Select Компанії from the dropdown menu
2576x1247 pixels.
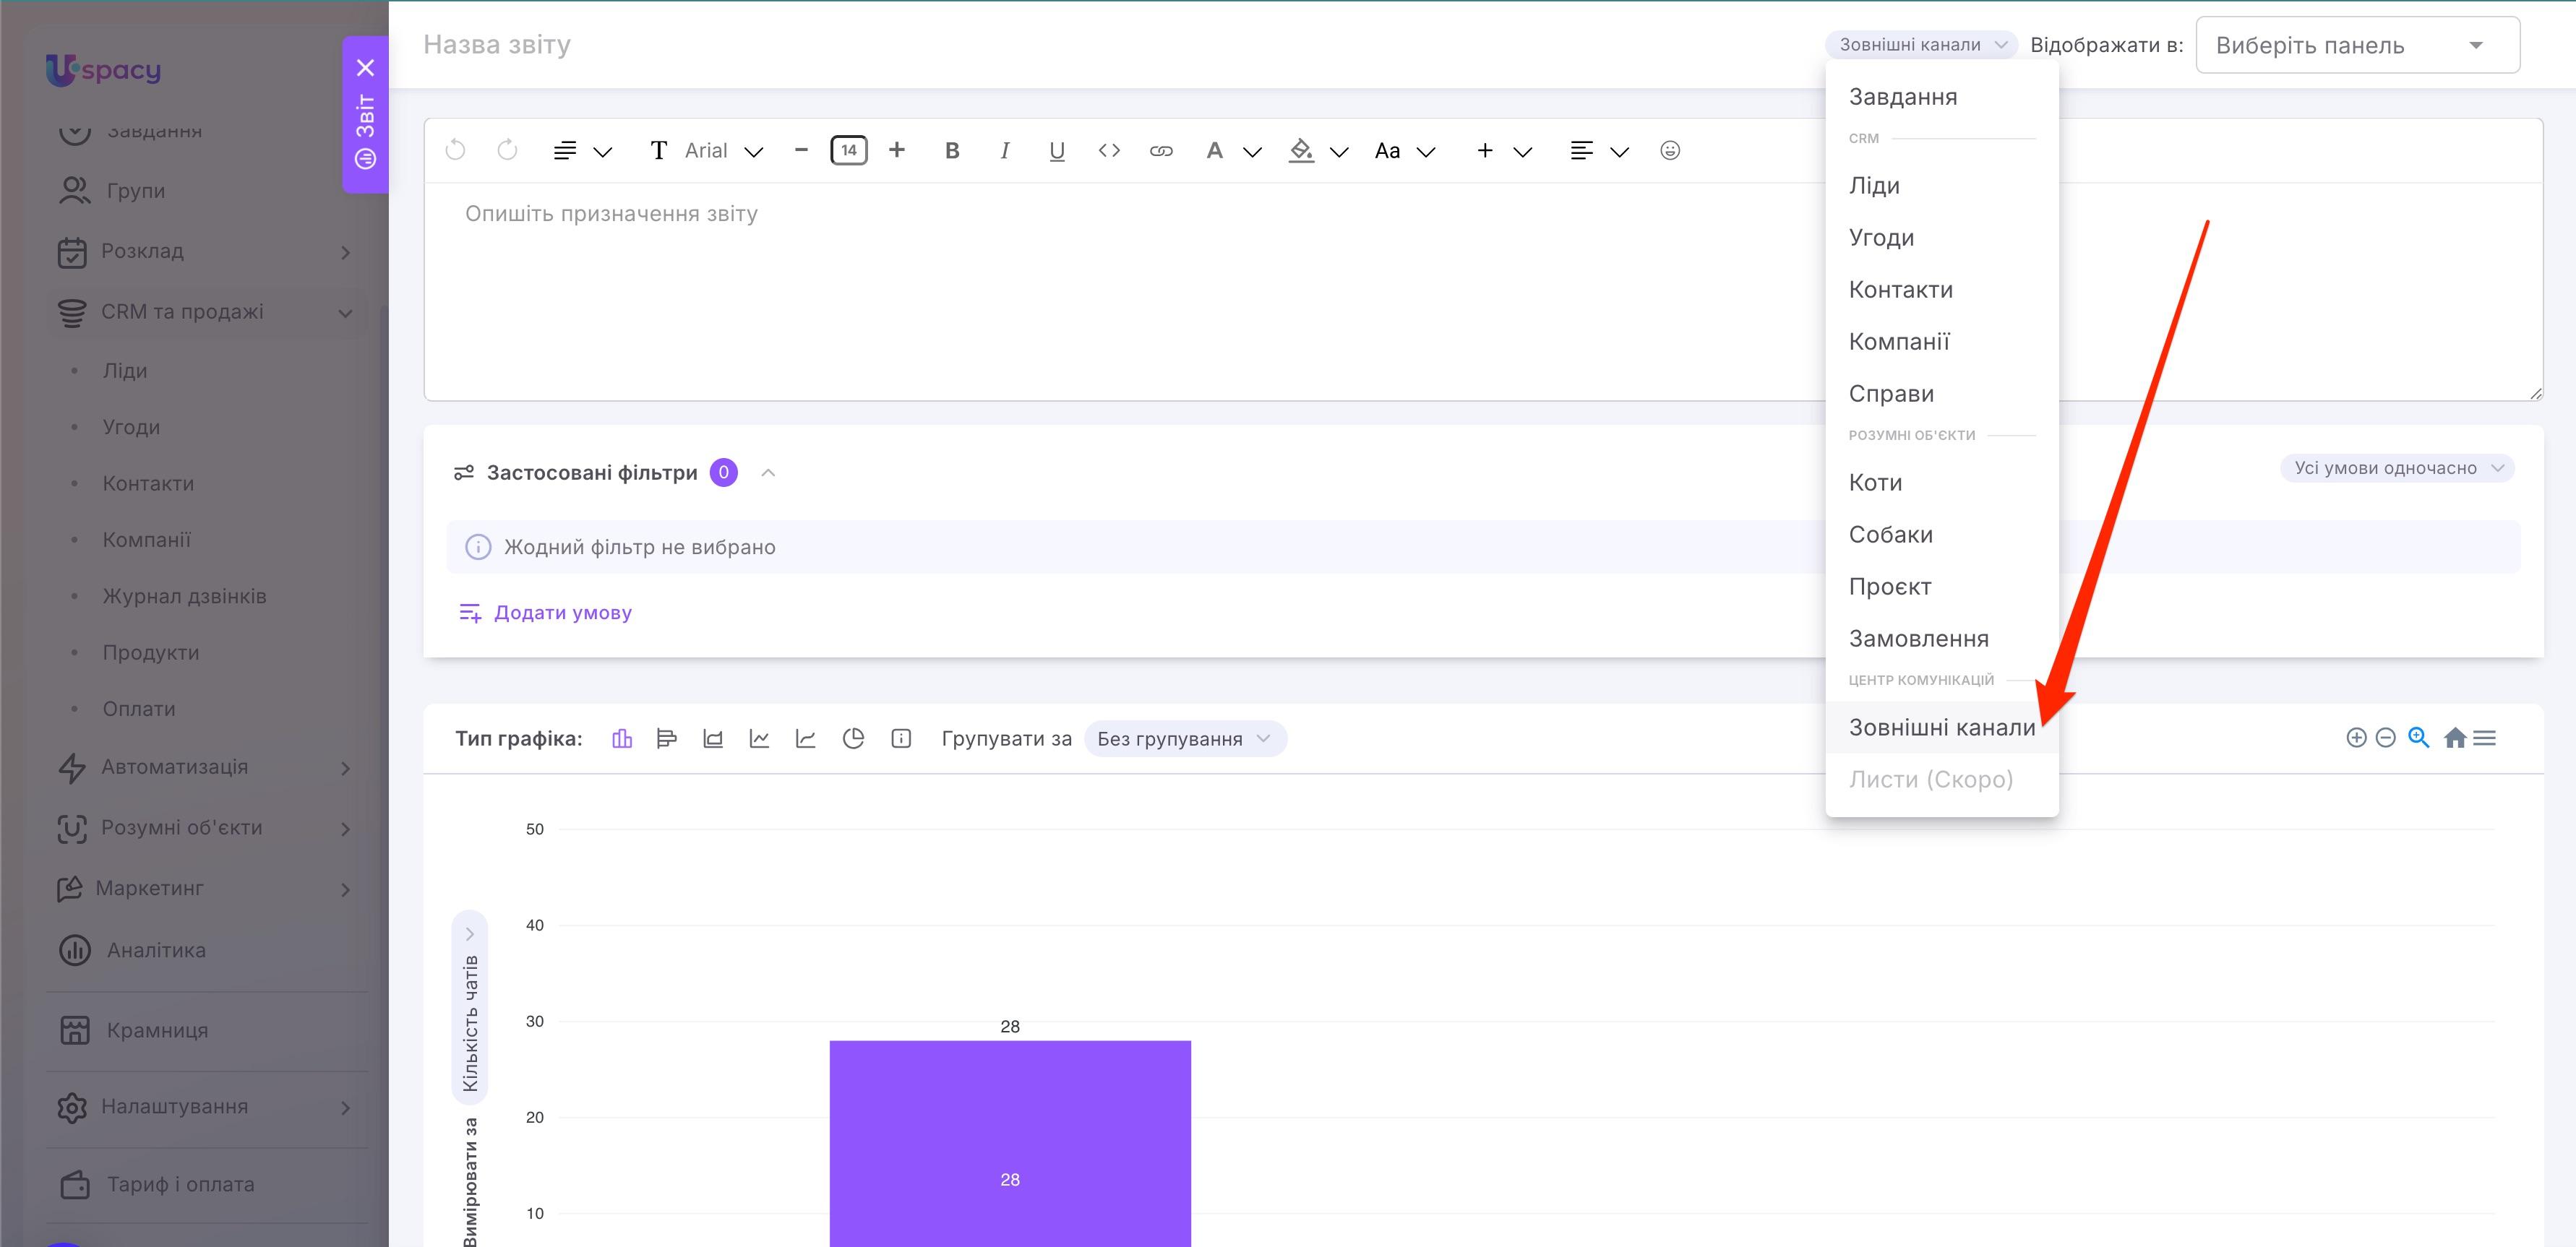coord(1941,342)
